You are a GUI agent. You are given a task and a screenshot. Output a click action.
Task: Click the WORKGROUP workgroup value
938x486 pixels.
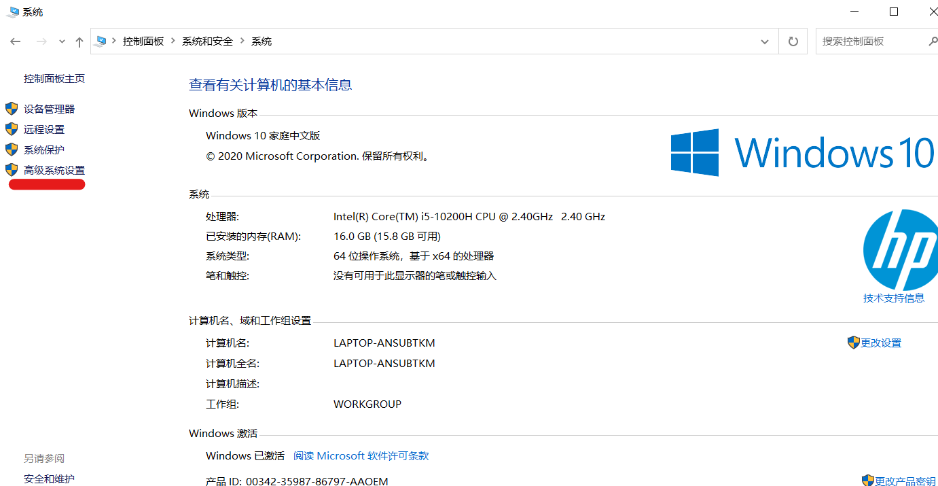coord(367,404)
